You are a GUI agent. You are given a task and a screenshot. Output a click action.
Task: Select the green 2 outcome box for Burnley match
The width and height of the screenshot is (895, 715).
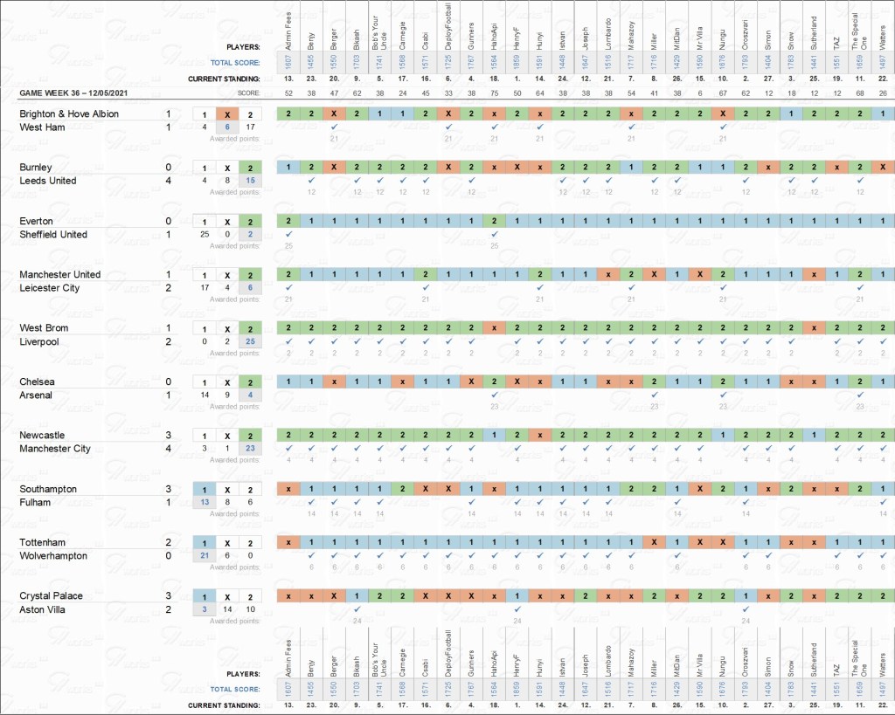click(x=251, y=168)
